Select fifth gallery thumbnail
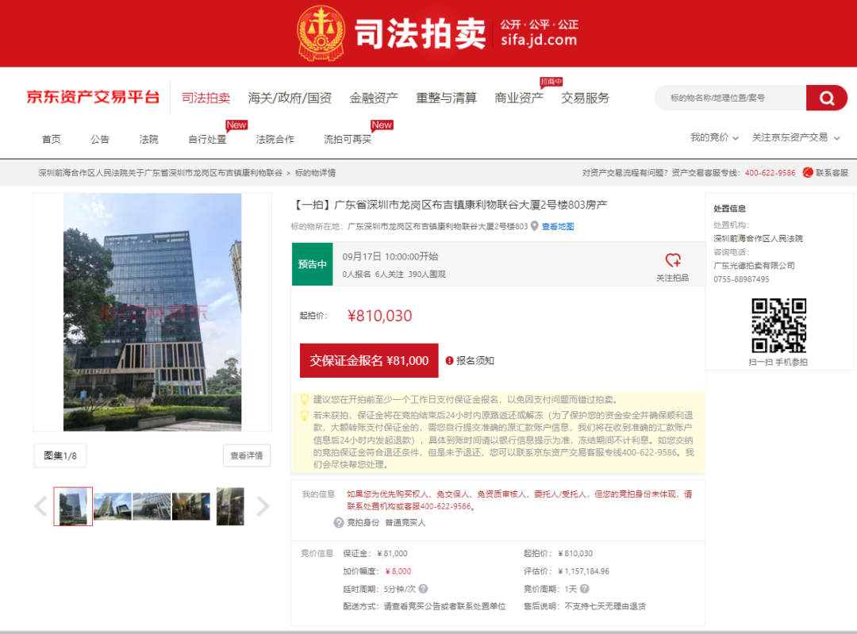857x634 pixels. click(x=230, y=507)
